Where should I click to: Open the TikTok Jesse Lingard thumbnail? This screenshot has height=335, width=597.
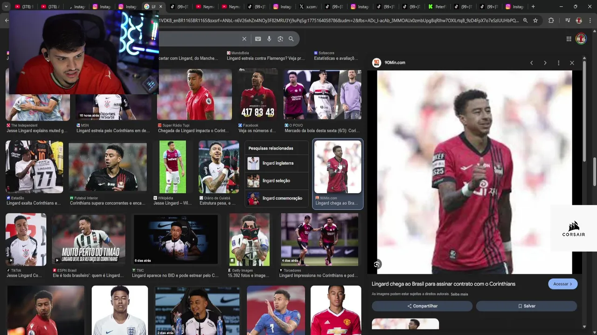pos(26,240)
